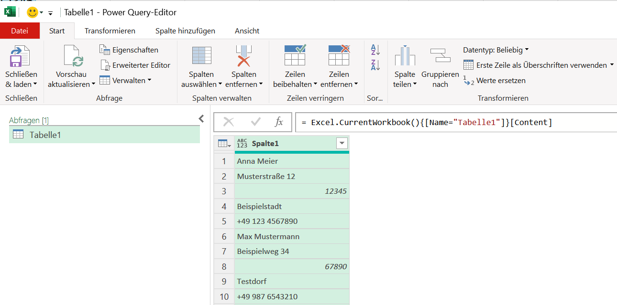This screenshot has height=305, width=617.
Task: Expand Vorschau aktualisieren options
Action: point(71,84)
